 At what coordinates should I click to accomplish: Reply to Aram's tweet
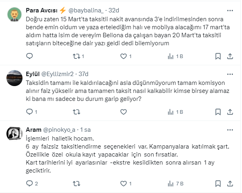29,184
